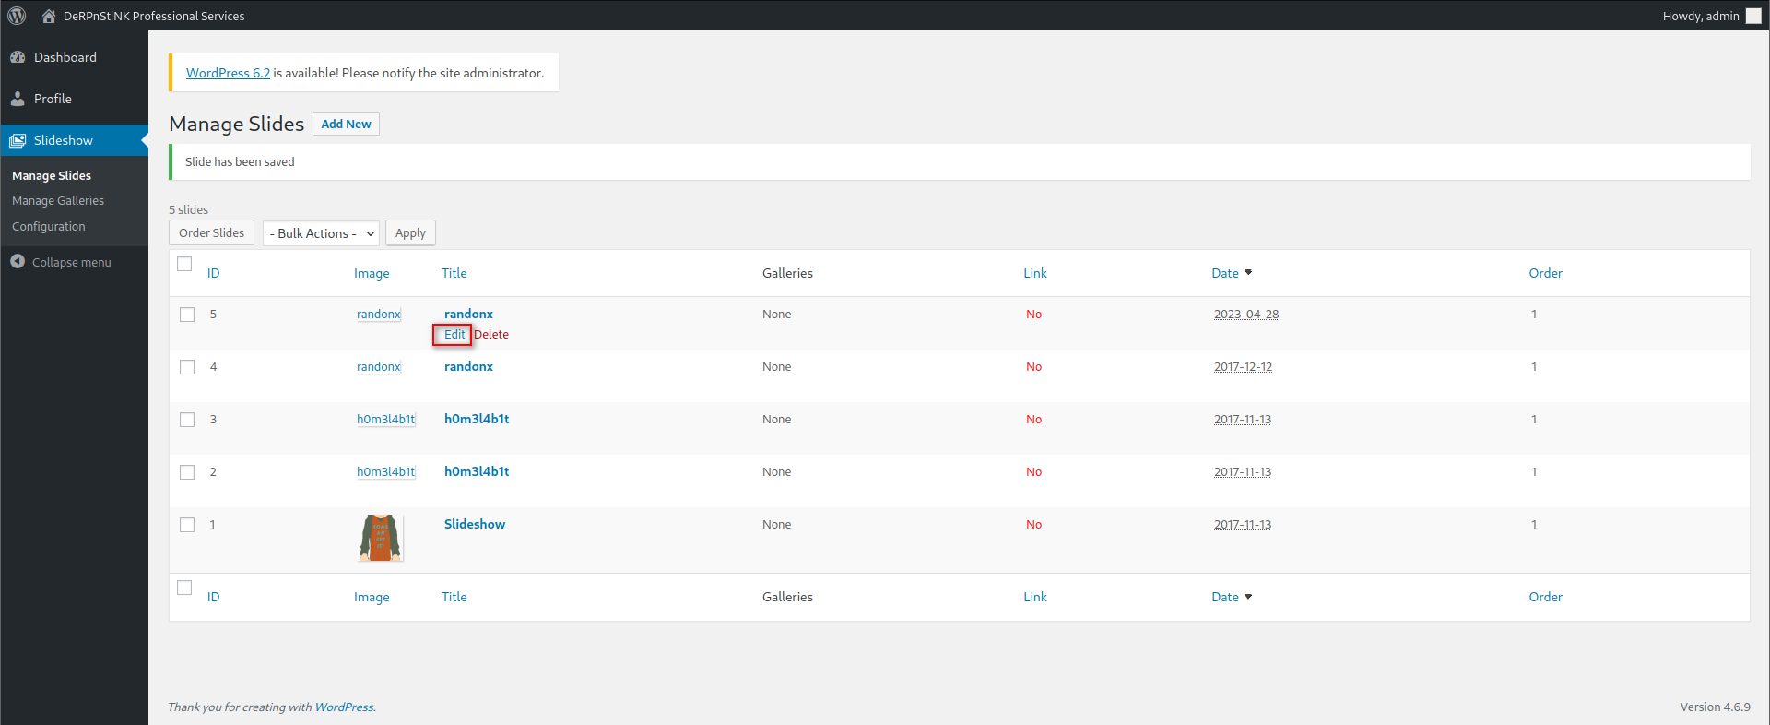Image resolution: width=1770 pixels, height=725 pixels.
Task: Open the Slideshow sidebar menu
Action: click(x=74, y=140)
